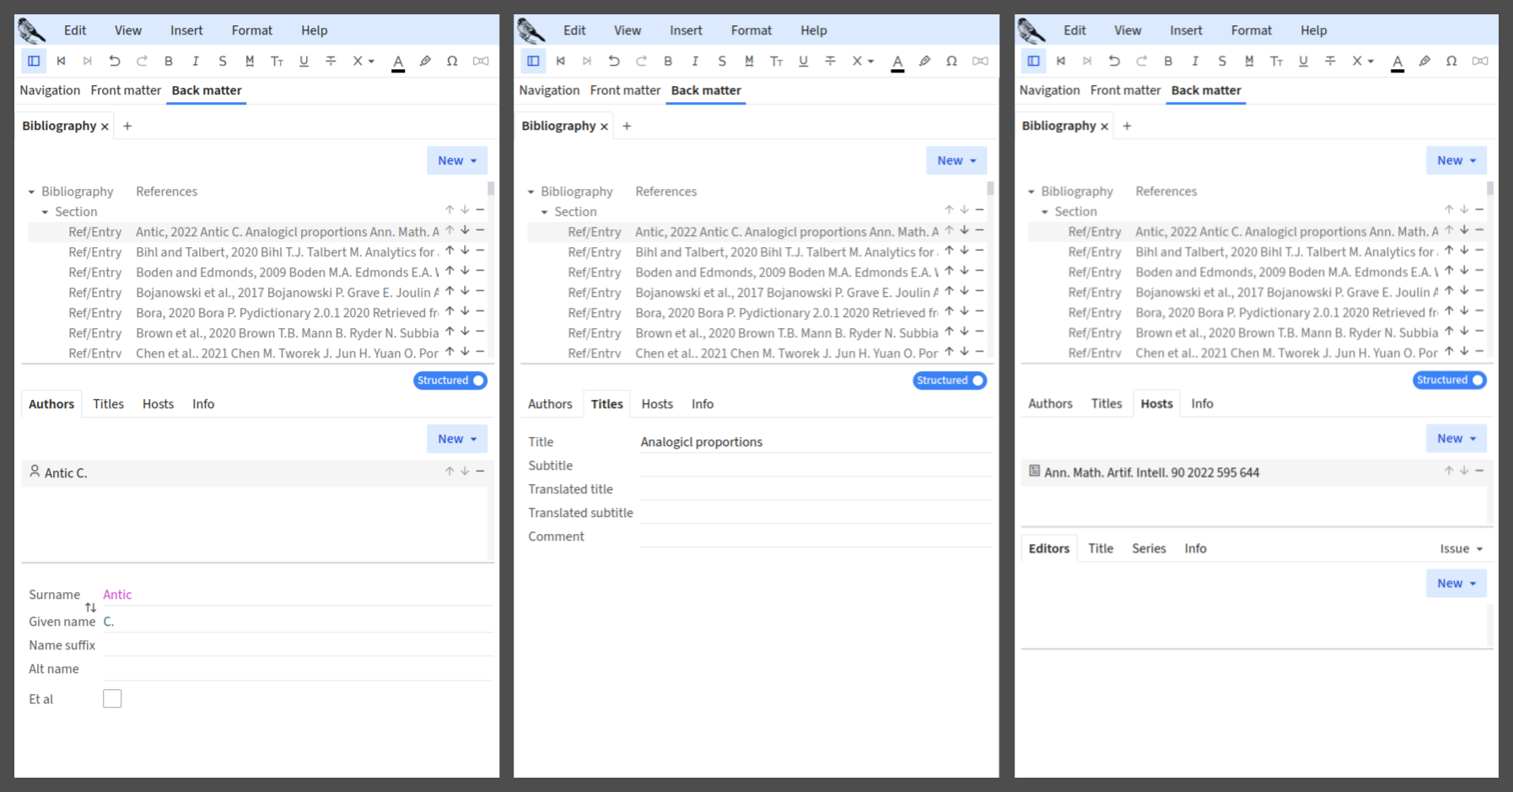The image size is (1513, 792).
Task: Click highlighter pen icon in Titles window
Action: pos(924,61)
